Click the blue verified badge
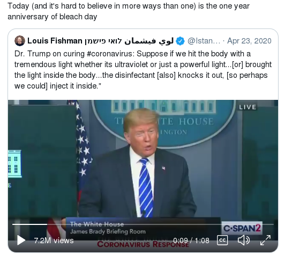Viewport: 285px width, 255px height. (180, 41)
